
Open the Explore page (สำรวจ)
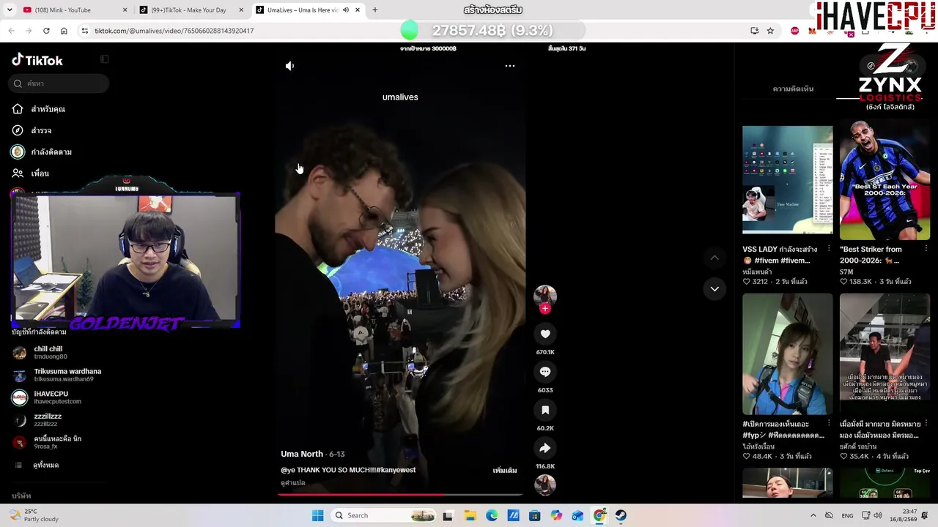coord(41,130)
